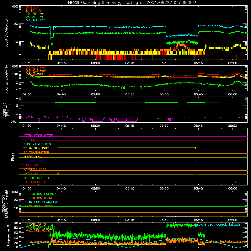251x251 pixels.
Task: Select the red 3-6 keV legend label
Action: coord(32,8)
